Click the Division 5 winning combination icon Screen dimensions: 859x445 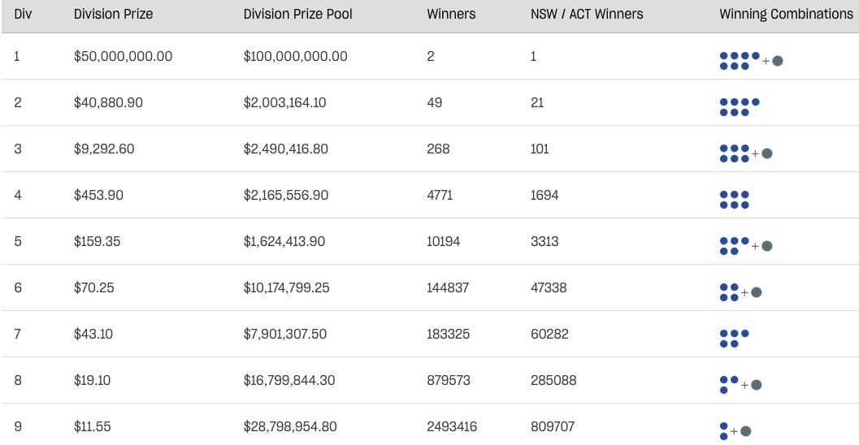(x=746, y=246)
